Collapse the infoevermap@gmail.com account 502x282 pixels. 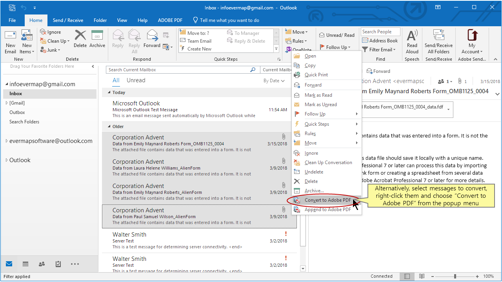7,84
